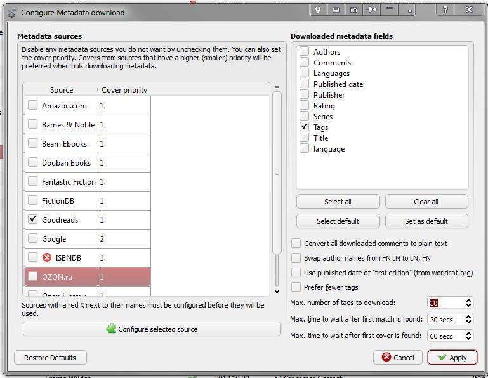Click Configure selected source button
This screenshot has width=488, height=378.
152,329
